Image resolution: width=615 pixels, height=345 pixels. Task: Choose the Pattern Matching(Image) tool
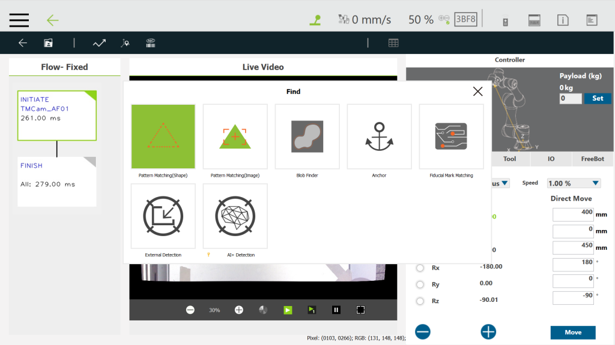[235, 137]
